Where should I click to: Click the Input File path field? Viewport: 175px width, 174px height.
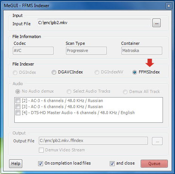[94, 23]
